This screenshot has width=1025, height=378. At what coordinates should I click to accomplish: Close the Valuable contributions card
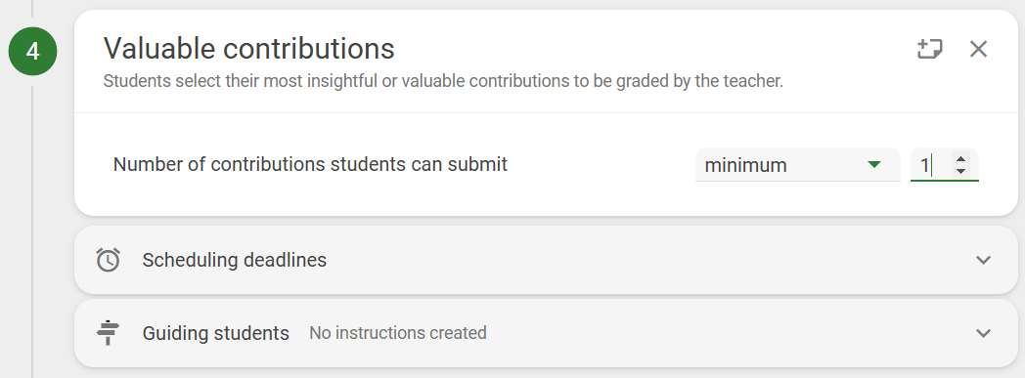coord(978,49)
